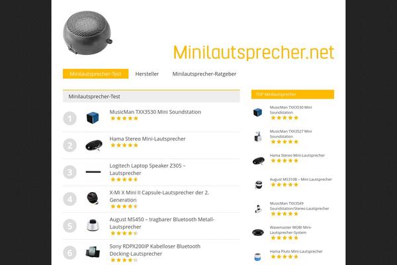Image resolution: width=397 pixels, height=265 pixels.
Task: Click the Minilautsprecher.net site title
Action: [253, 52]
